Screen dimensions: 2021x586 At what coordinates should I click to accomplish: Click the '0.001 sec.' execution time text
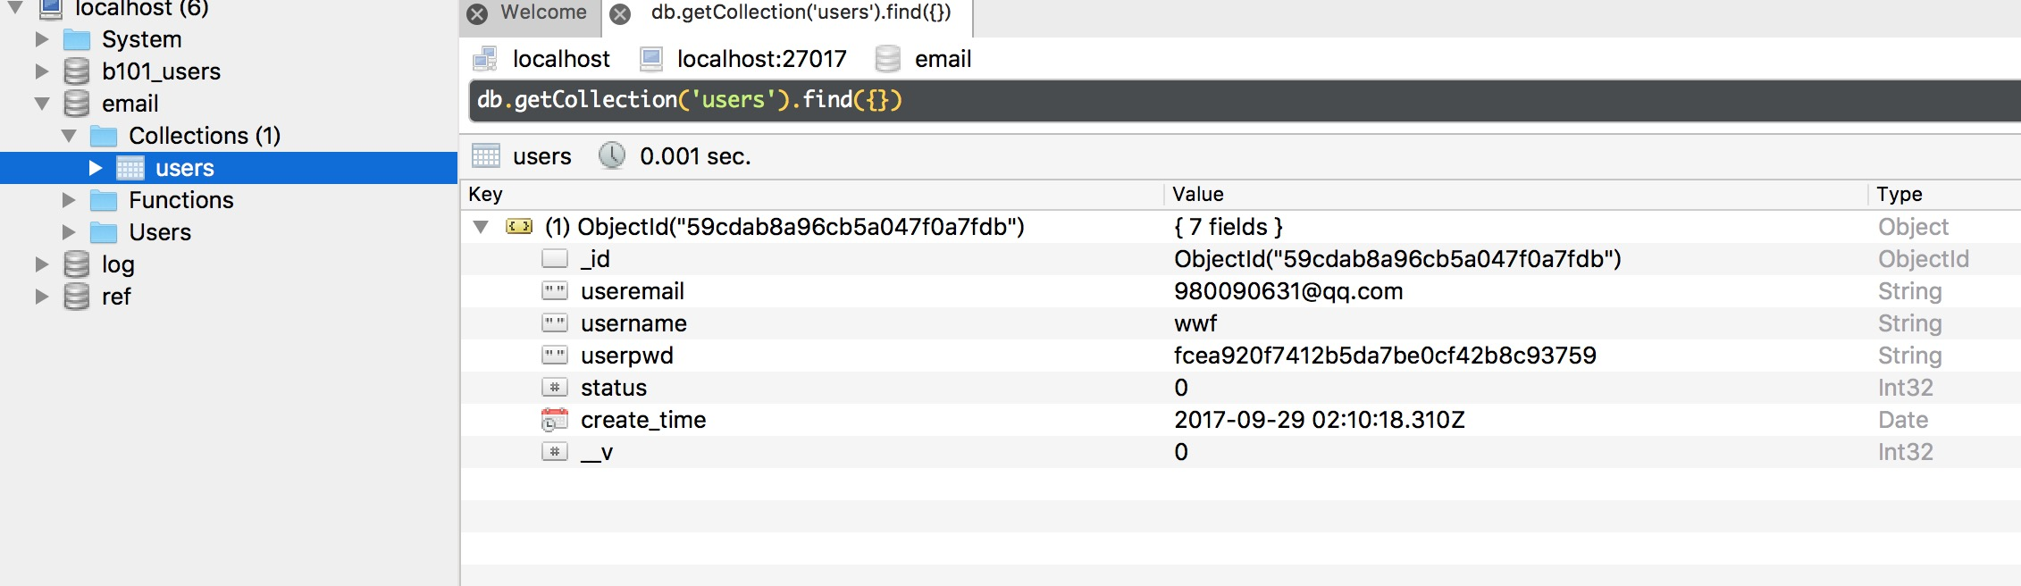pyautogui.click(x=695, y=156)
